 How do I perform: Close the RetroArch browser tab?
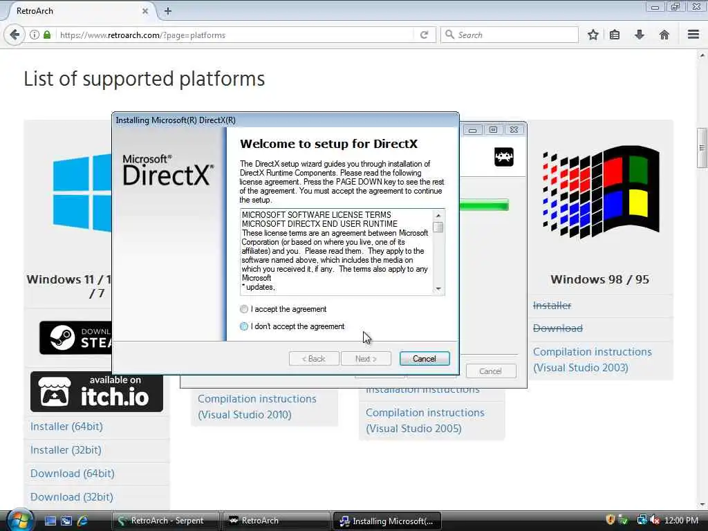pos(145,11)
